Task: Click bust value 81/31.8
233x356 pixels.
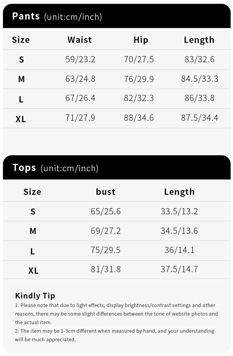Action: point(106,269)
